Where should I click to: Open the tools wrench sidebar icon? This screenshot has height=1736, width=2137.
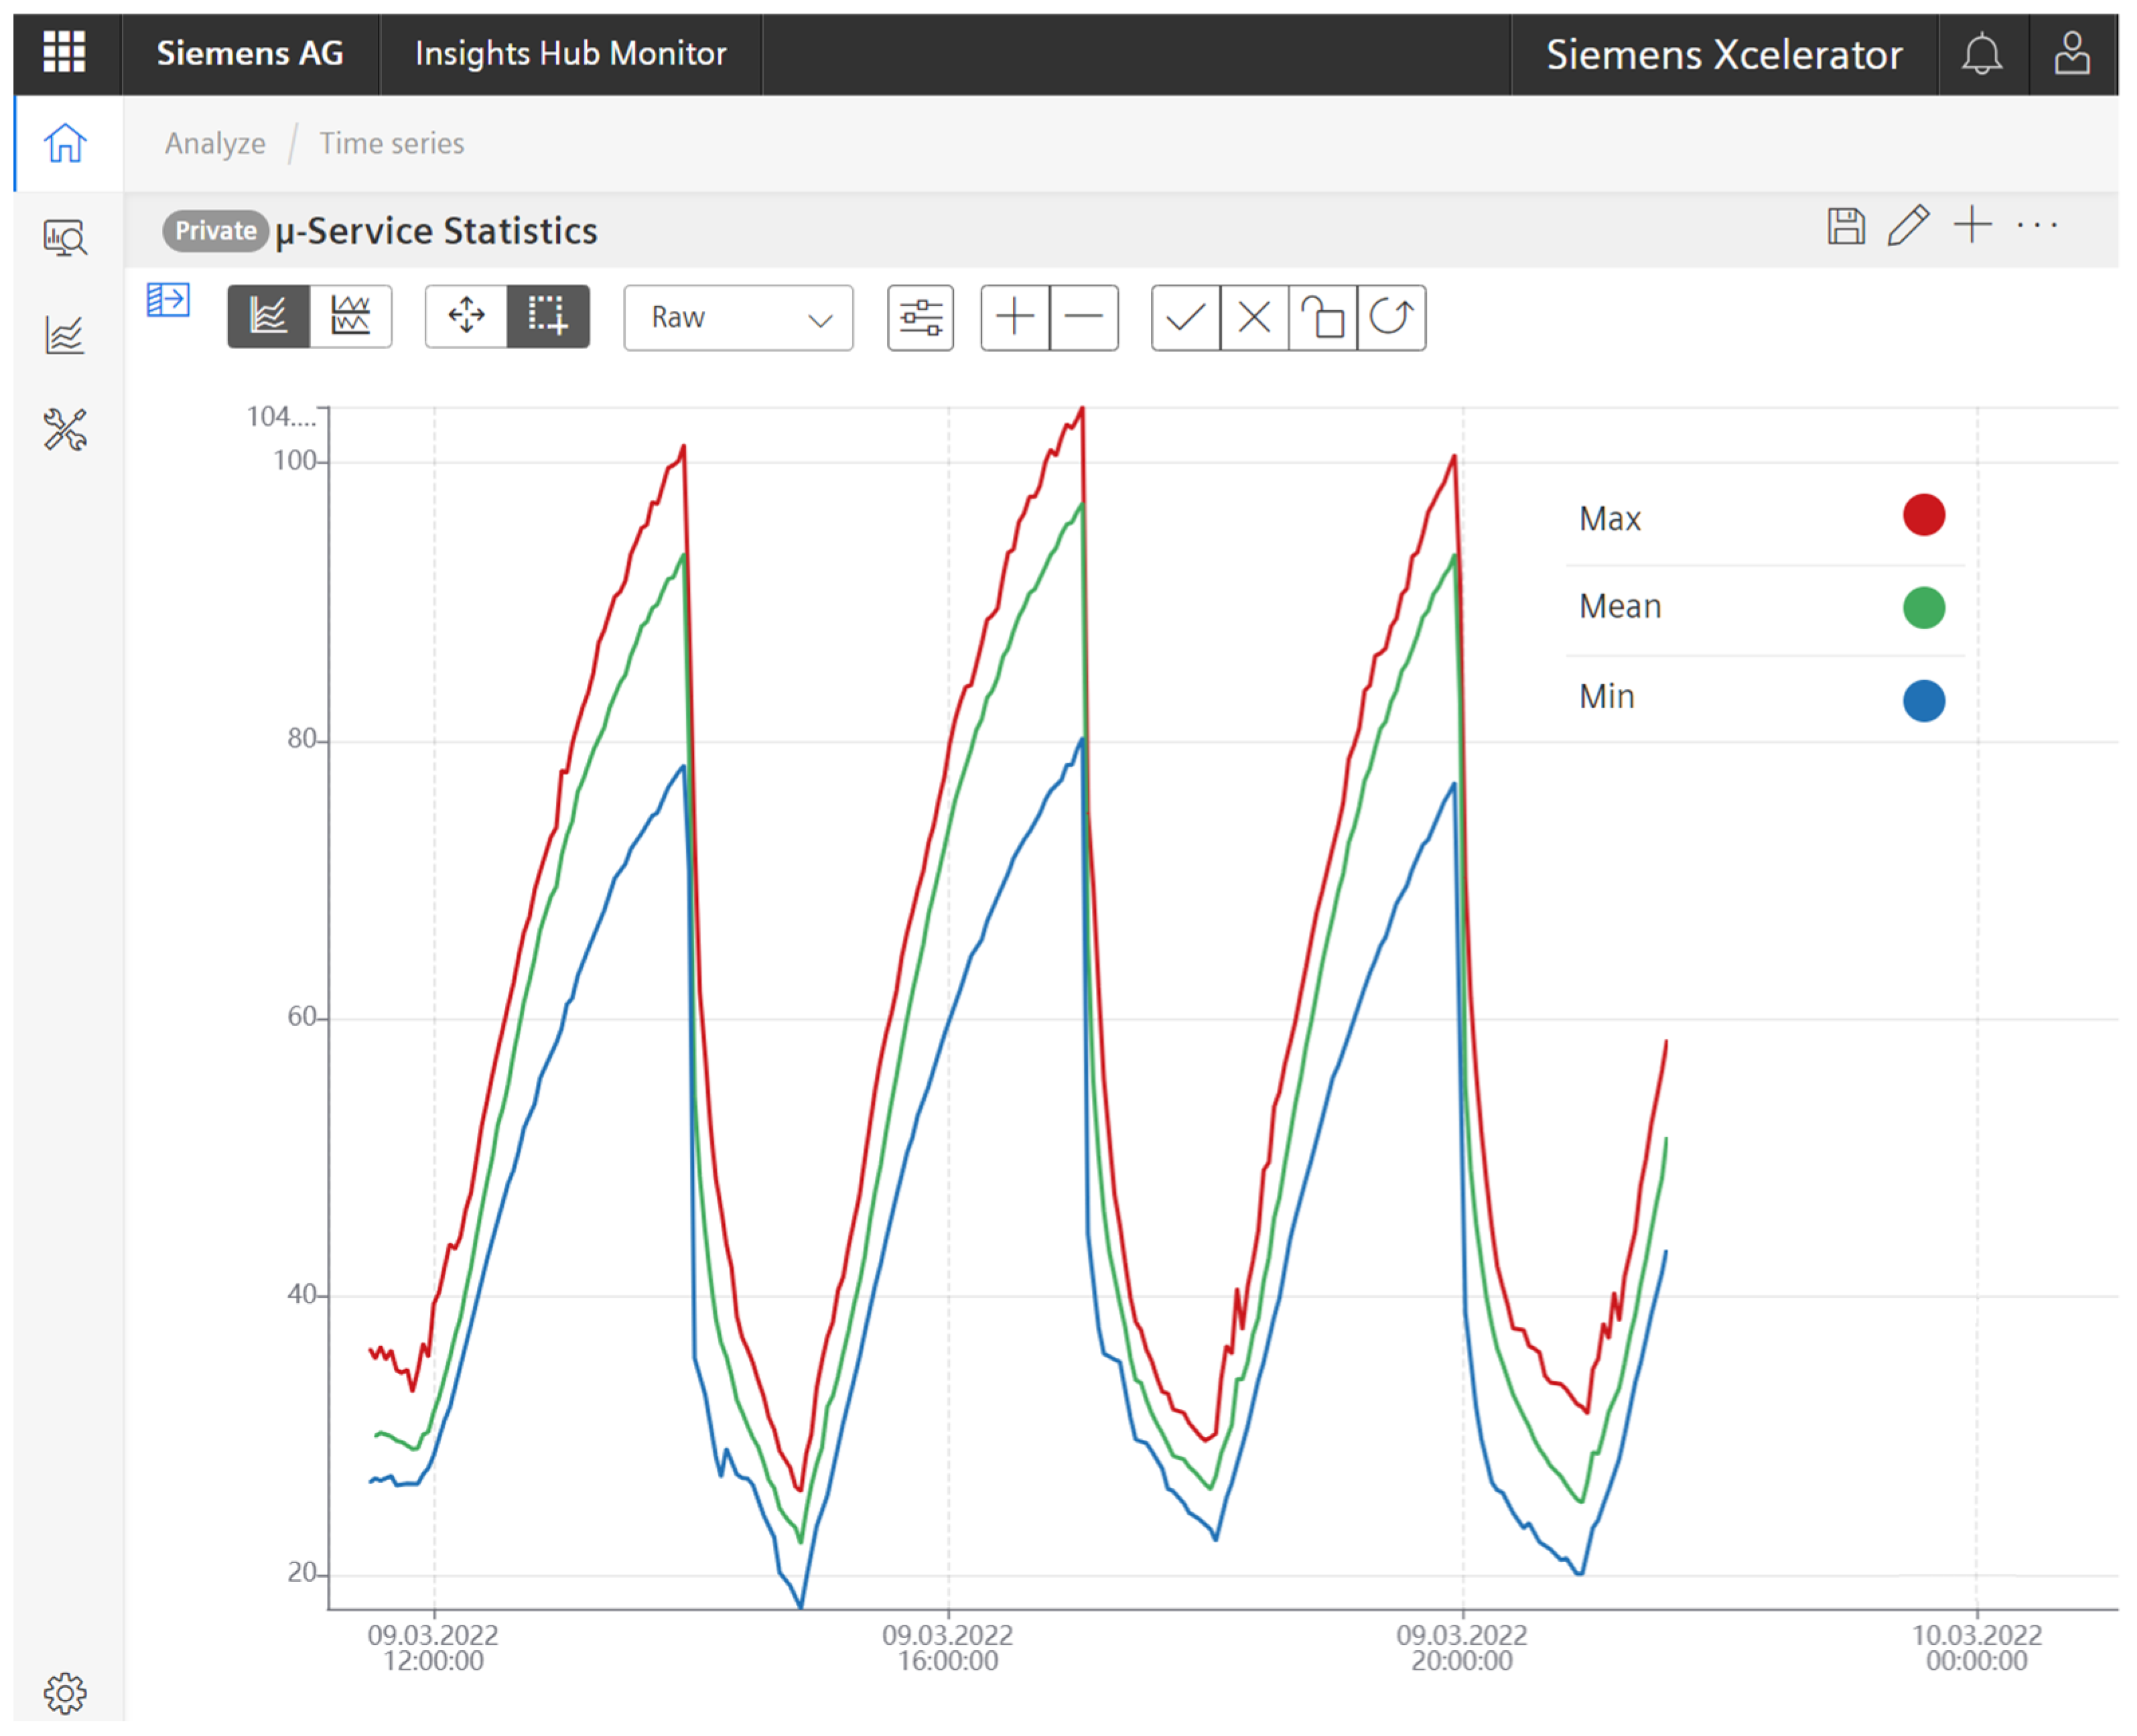65,430
